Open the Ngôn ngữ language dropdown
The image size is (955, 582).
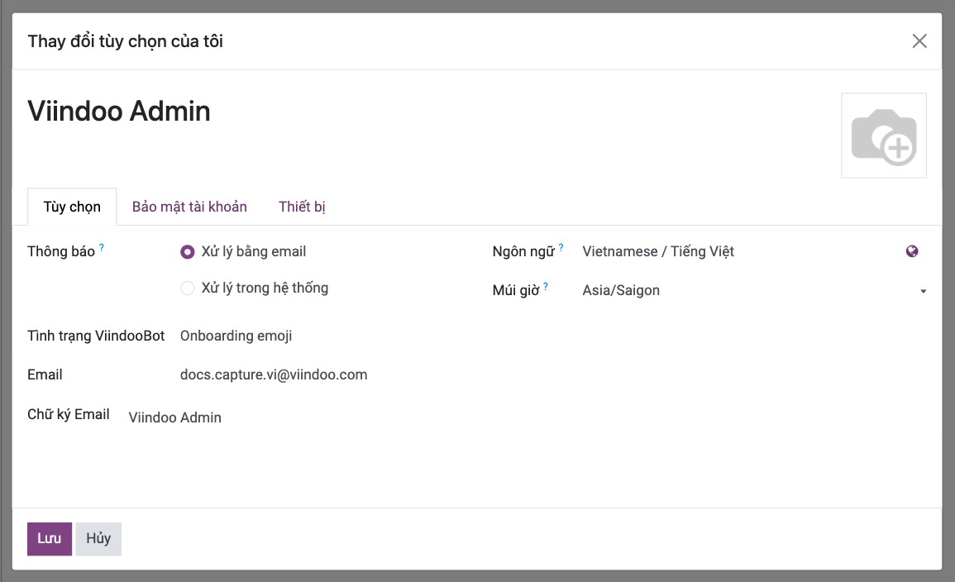pyautogui.click(x=739, y=251)
